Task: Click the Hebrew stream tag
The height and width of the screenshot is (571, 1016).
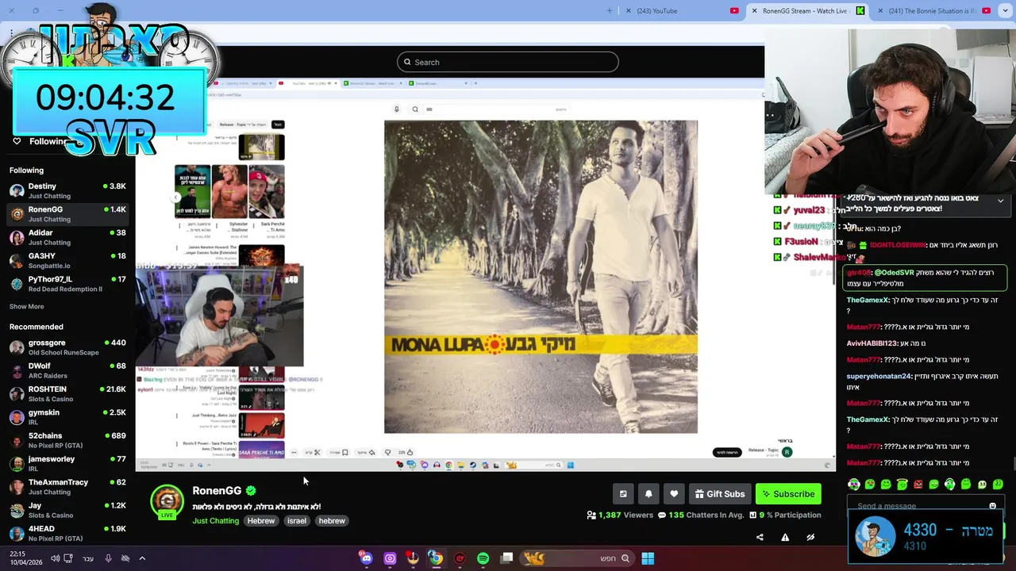Action: 260,521
